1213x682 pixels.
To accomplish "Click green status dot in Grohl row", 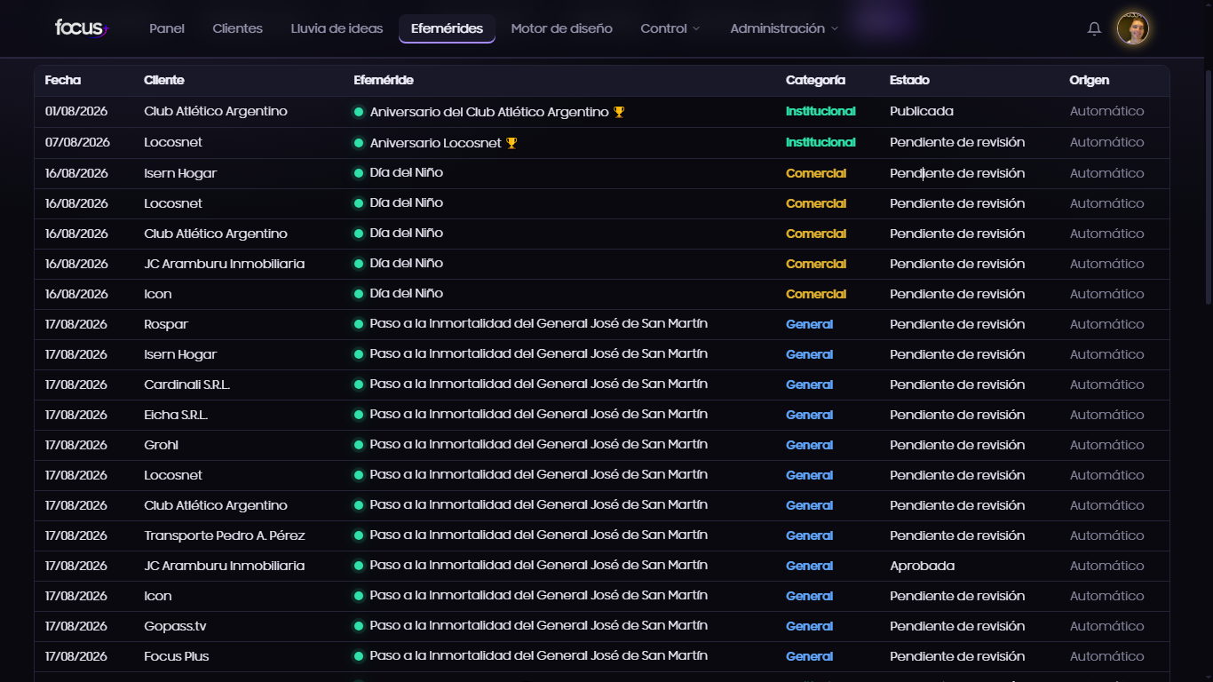I will 359,445.
